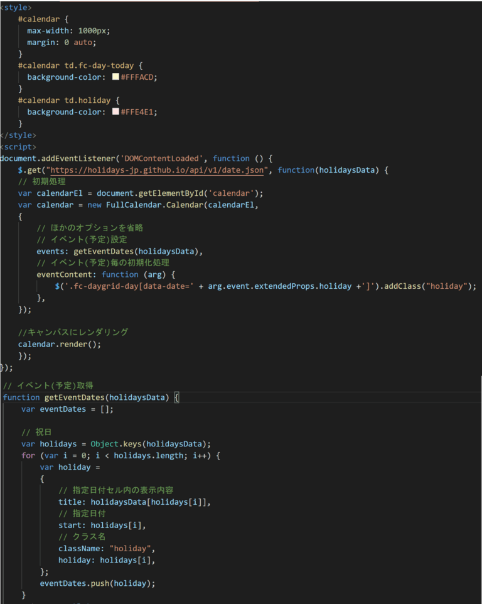This screenshot has width=482, height=604.
Task: Click the #FFE4E1 color swatch
Action: [x=115, y=111]
